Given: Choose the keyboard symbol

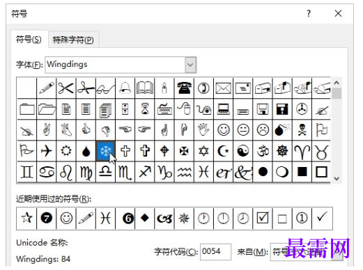Looking at the screenshot, I should (x=164, y=109).
